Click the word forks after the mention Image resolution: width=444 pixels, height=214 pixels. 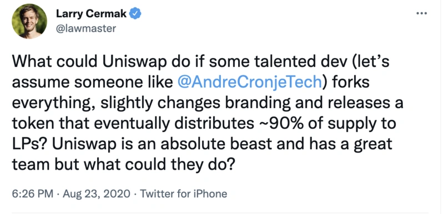[x=347, y=82]
